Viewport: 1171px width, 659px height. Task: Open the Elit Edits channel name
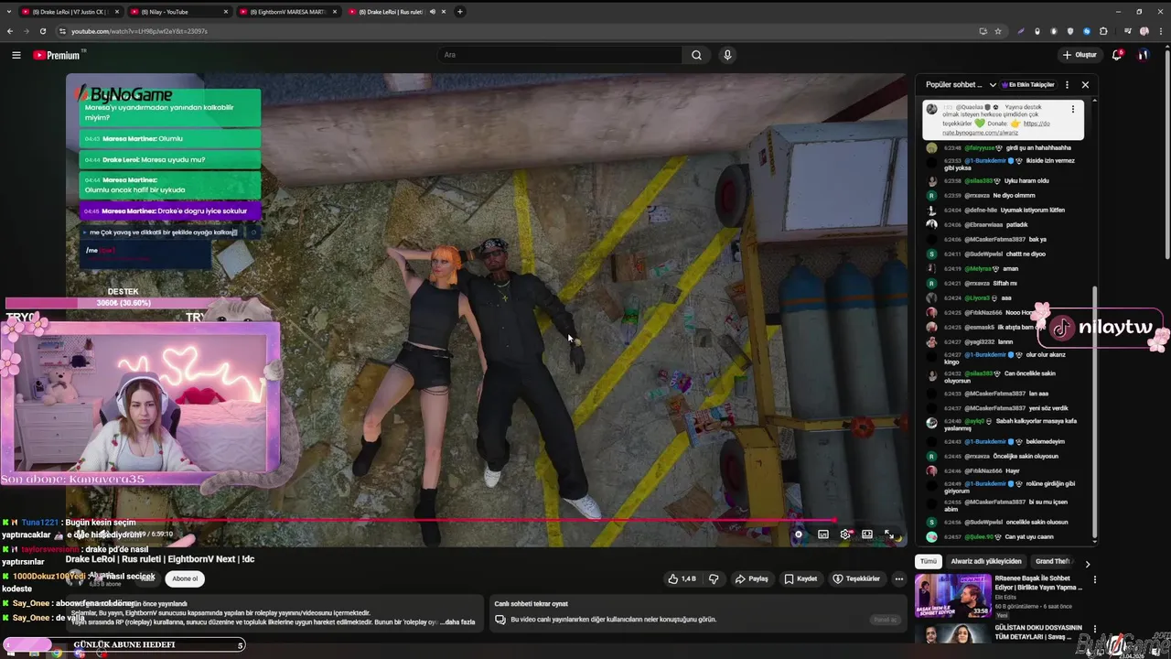point(1004,597)
